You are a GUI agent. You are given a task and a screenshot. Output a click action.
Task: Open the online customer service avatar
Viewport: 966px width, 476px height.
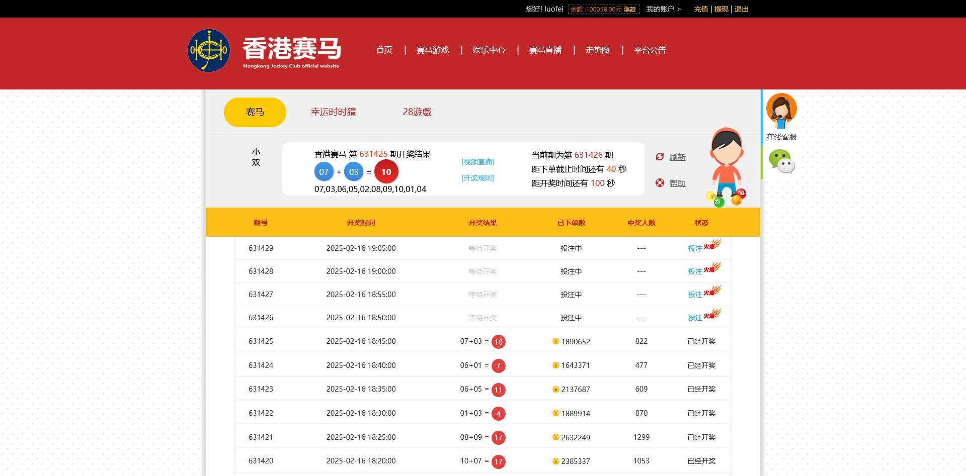[781, 111]
